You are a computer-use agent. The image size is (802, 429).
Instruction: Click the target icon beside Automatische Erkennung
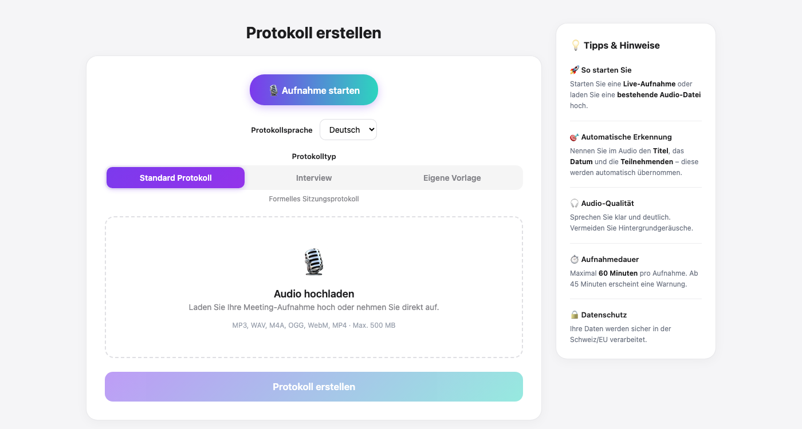pyautogui.click(x=574, y=137)
